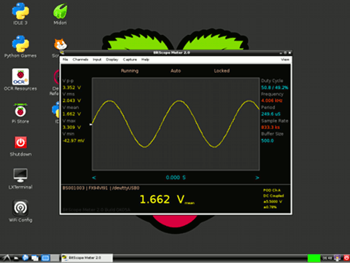Click the V min value -42.97 mV
The image size is (350, 263).
pos(74,141)
